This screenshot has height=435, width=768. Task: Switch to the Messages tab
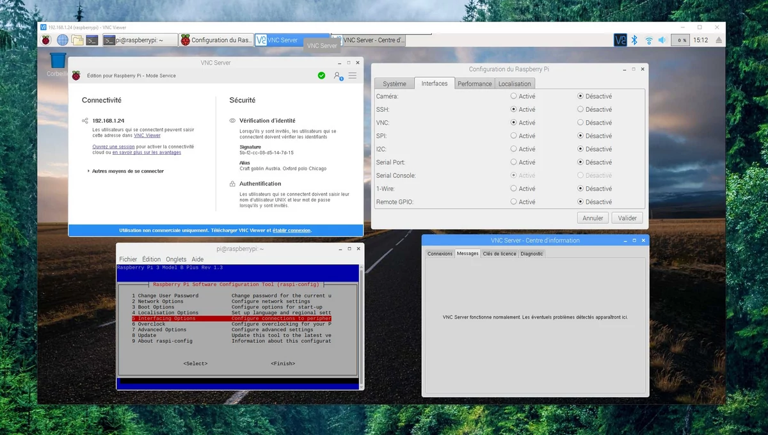[467, 253]
